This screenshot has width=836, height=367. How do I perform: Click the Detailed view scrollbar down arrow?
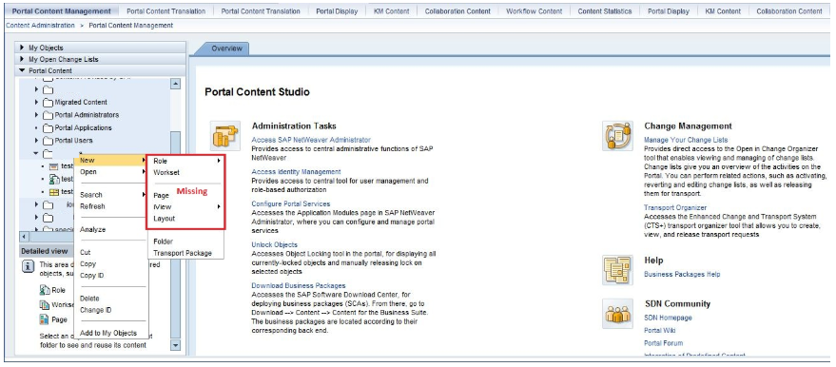[175, 346]
